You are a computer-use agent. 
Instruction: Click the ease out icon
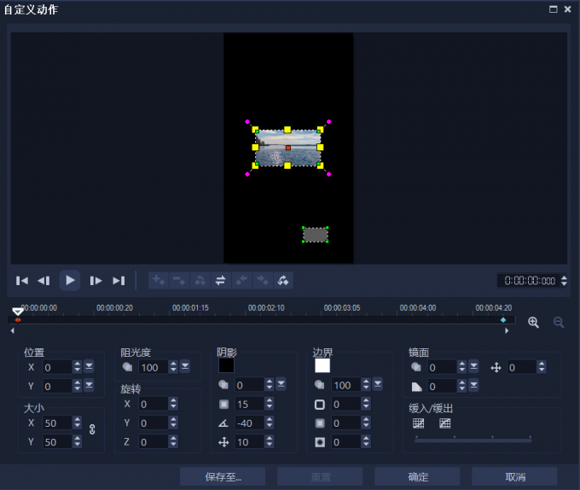[x=444, y=423]
